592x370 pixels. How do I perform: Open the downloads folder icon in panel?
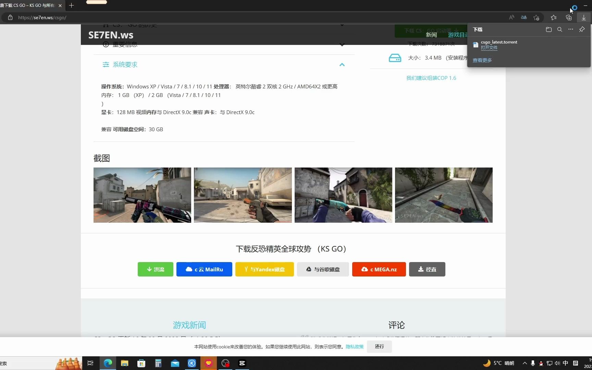548,29
